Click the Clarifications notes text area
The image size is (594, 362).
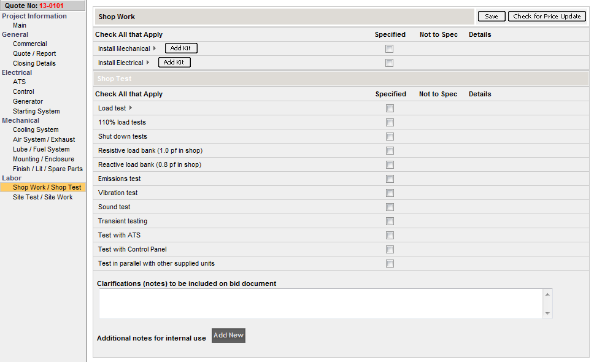point(320,304)
